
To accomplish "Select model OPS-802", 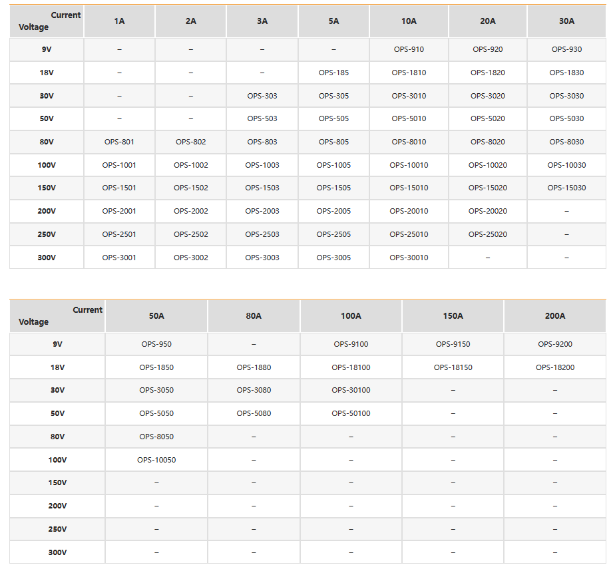I will coord(191,142).
